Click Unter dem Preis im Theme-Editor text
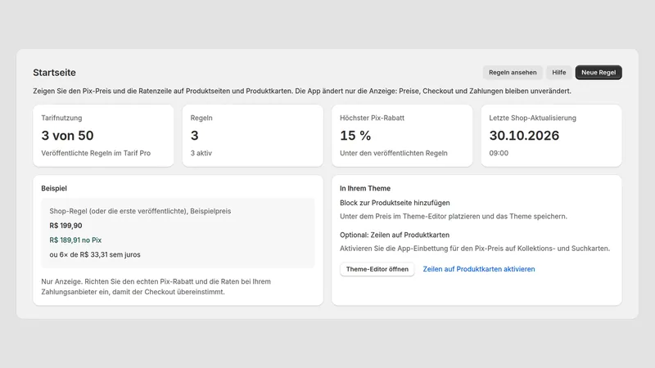Screen dimensions: 655x368 click(454, 217)
